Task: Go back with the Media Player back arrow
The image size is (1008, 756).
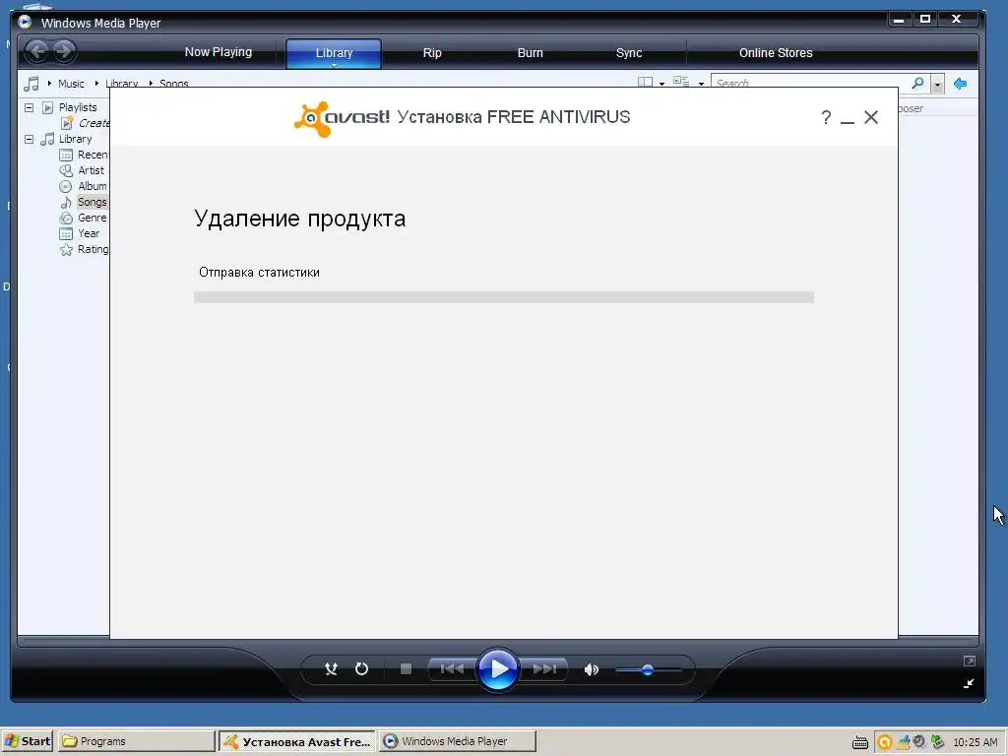Action: point(37,51)
